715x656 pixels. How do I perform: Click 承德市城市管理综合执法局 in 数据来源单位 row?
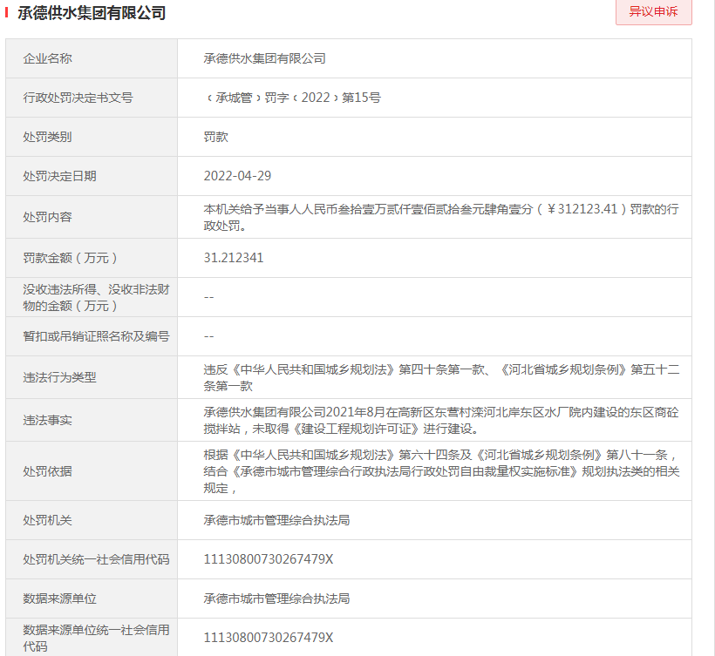276,599
